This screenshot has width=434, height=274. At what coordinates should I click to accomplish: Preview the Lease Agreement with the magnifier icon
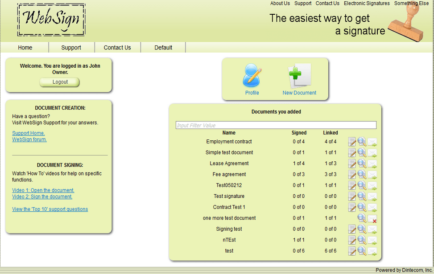point(361,164)
